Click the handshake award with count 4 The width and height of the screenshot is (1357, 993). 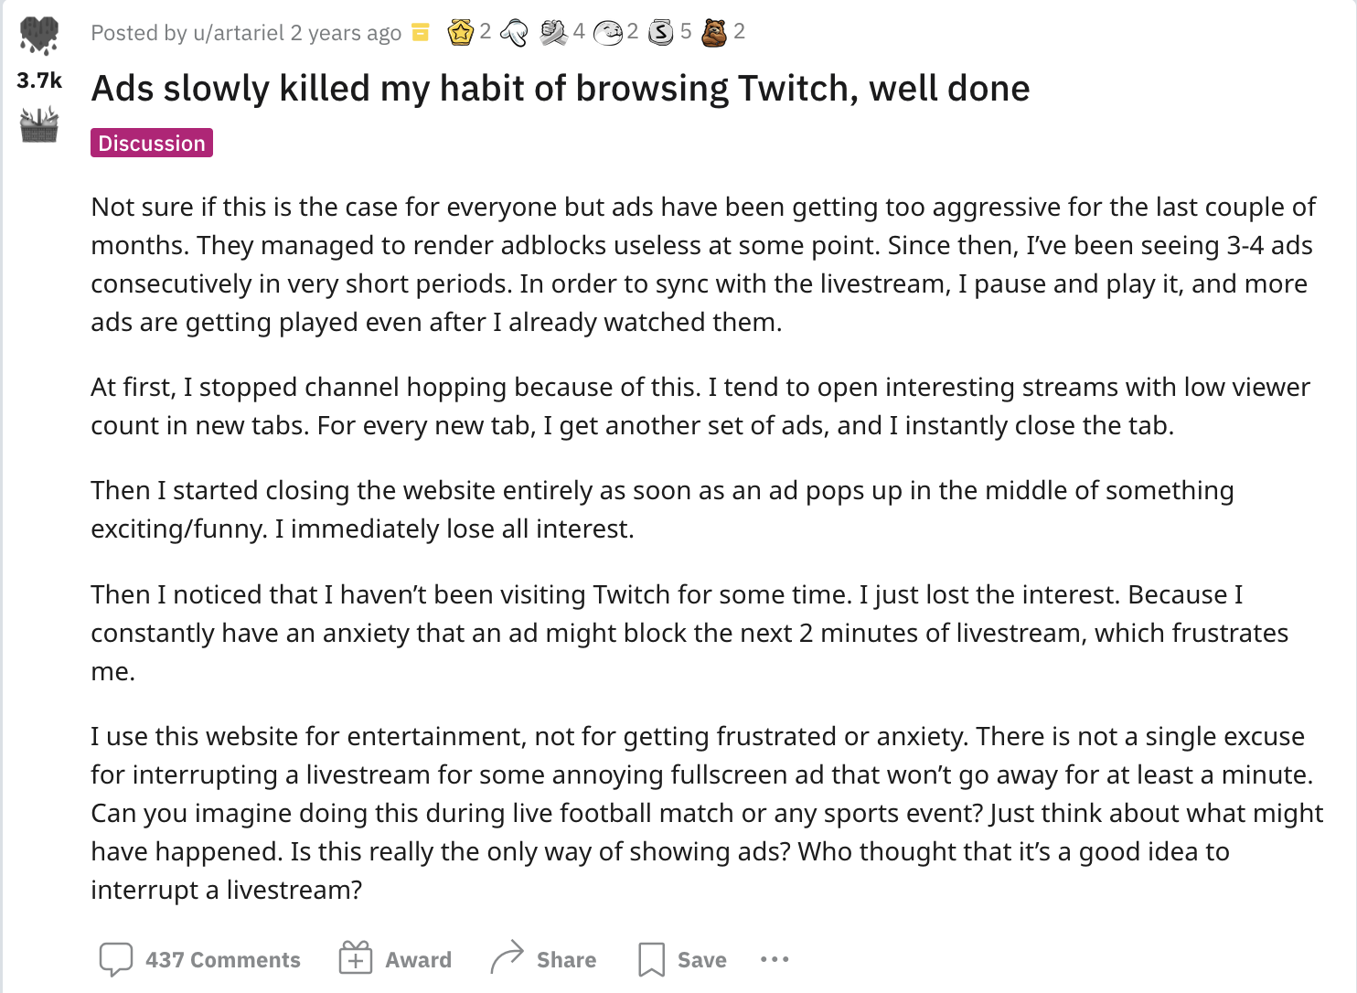point(553,33)
